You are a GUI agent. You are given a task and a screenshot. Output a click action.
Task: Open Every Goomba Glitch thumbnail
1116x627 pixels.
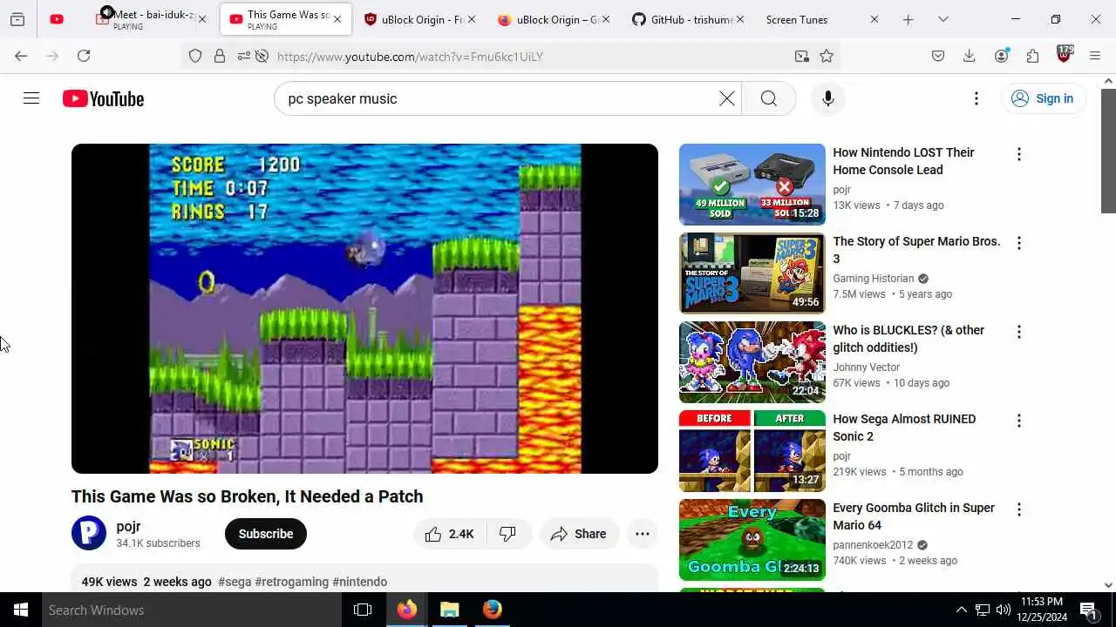coord(752,540)
